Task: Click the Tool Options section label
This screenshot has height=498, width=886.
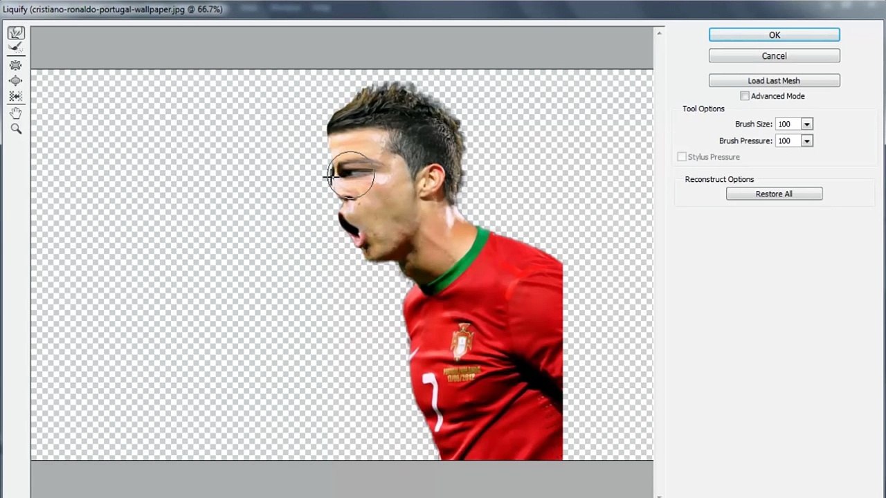Action: pyautogui.click(x=703, y=109)
